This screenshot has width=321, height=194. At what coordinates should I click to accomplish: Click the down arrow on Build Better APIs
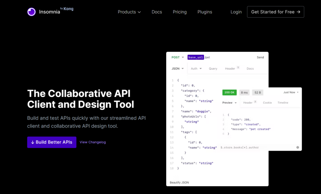click(x=33, y=142)
